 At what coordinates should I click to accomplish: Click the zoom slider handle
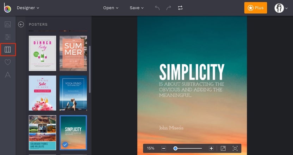tap(175, 148)
